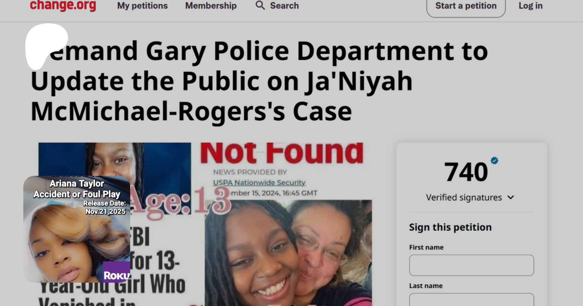Screen dimensions: 583x306
Task: Click the change.org logo
Action: (x=63, y=5)
